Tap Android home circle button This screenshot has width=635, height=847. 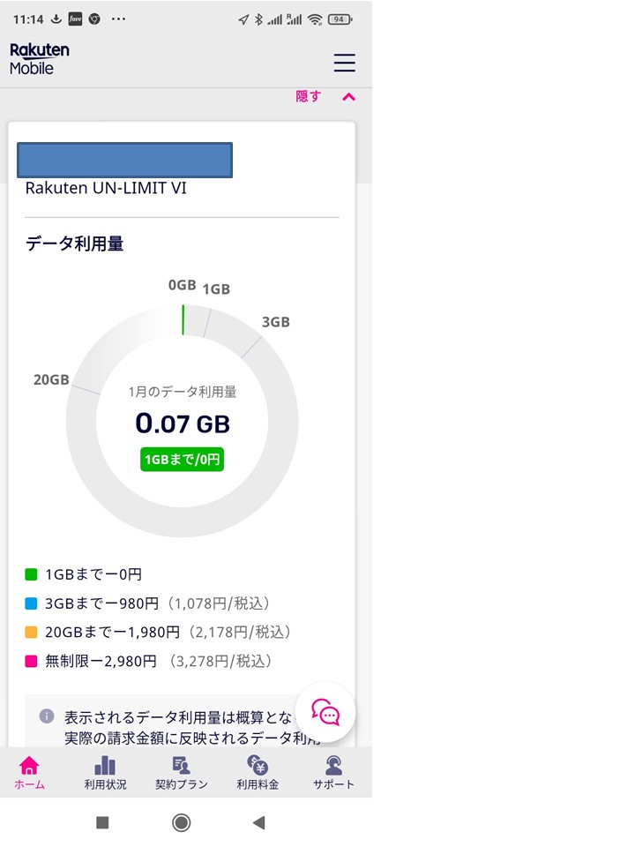pos(182,822)
